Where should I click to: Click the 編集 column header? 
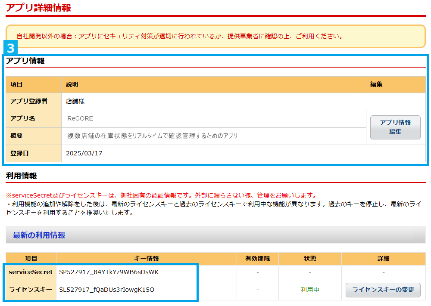(376, 84)
